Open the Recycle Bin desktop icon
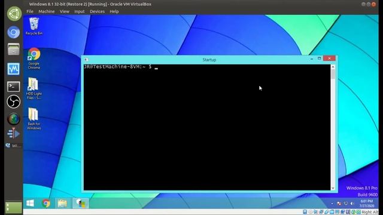383x215 pixels. 34,26
